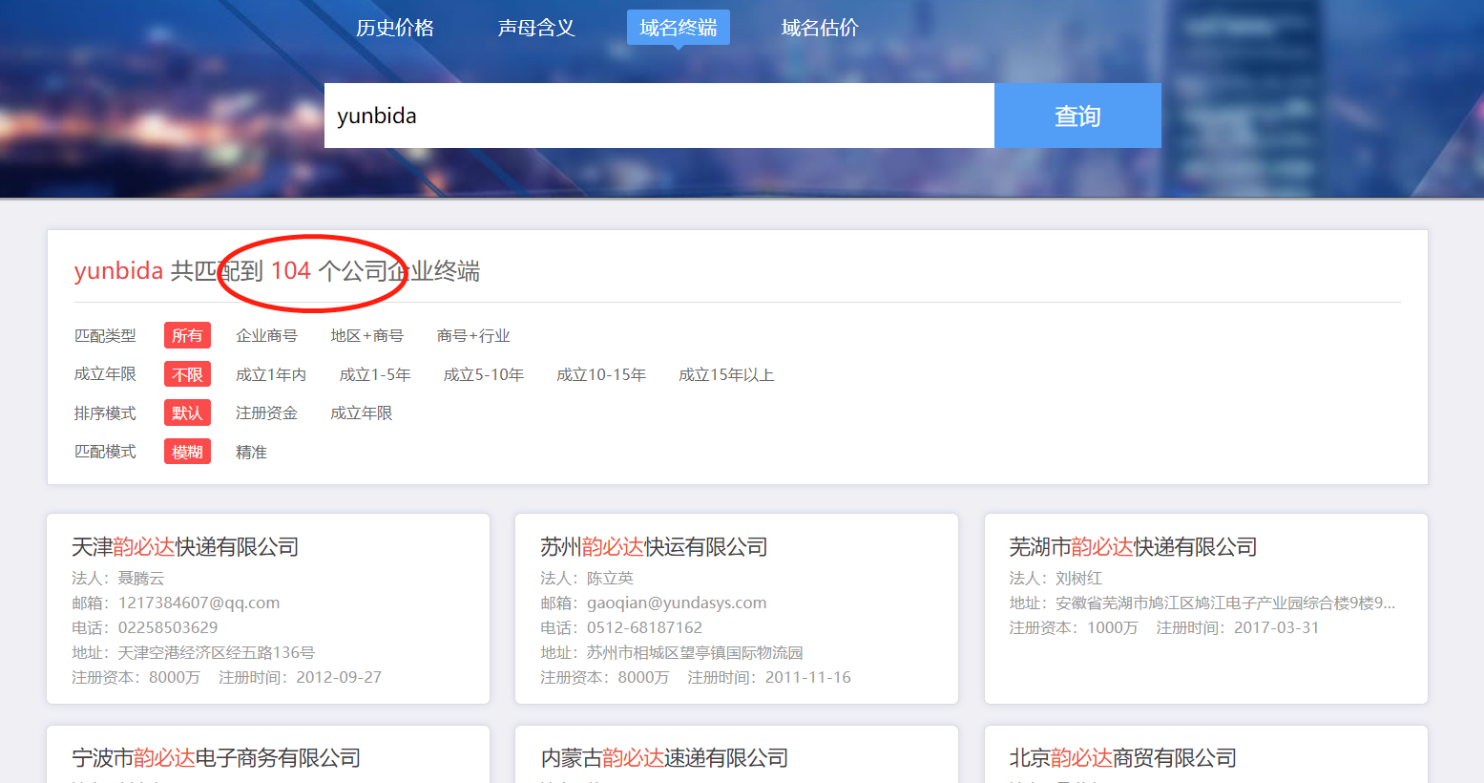Click phone number 02258503629
1484x783 pixels.
168,627
